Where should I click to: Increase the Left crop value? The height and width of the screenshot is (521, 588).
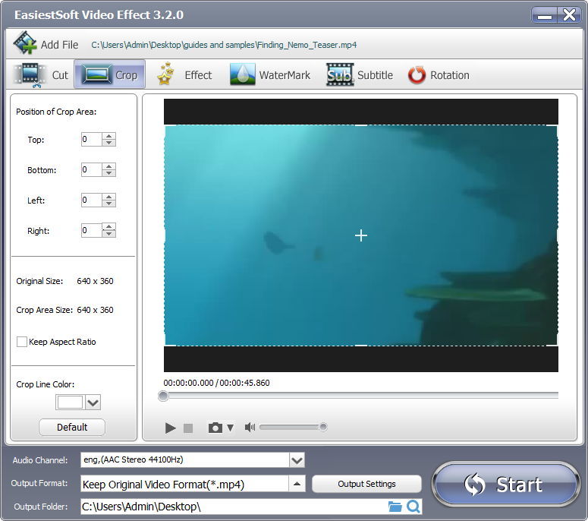(108, 197)
